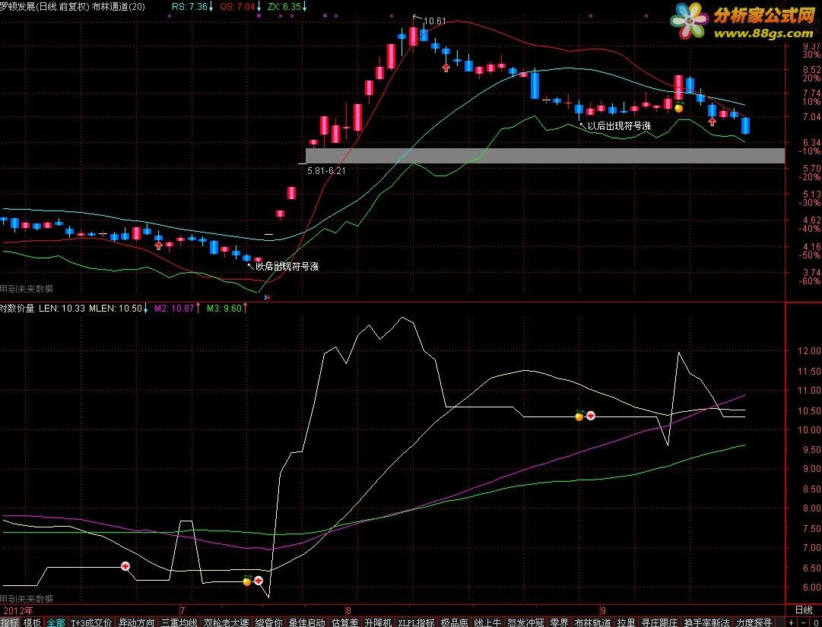Screen dimensions: 822x627
Task: Open the 布林轨道 indicator tab
Action: click(592, 622)
